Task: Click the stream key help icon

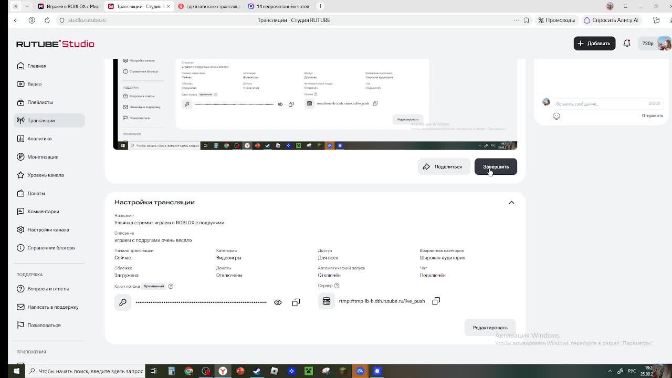Action: [171, 286]
